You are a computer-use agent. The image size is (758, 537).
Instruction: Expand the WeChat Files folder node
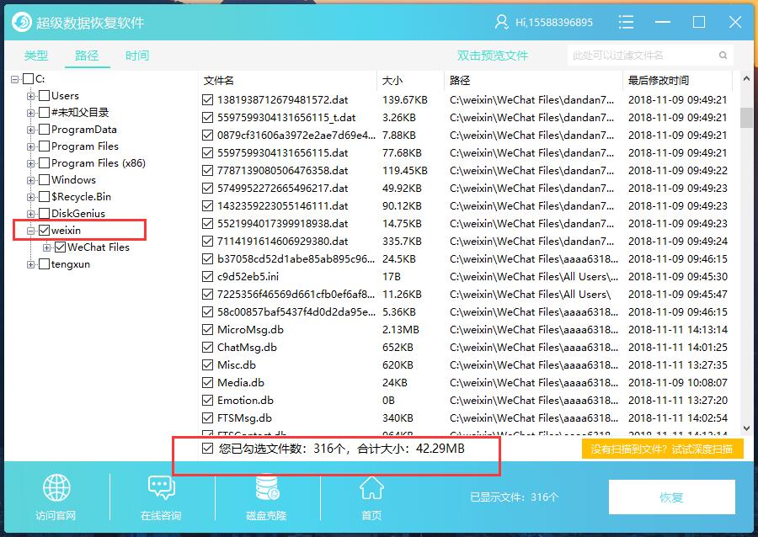pyautogui.click(x=47, y=247)
